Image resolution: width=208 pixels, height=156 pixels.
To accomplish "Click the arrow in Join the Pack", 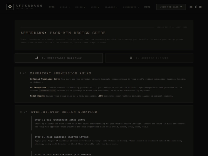I will [181, 7].
